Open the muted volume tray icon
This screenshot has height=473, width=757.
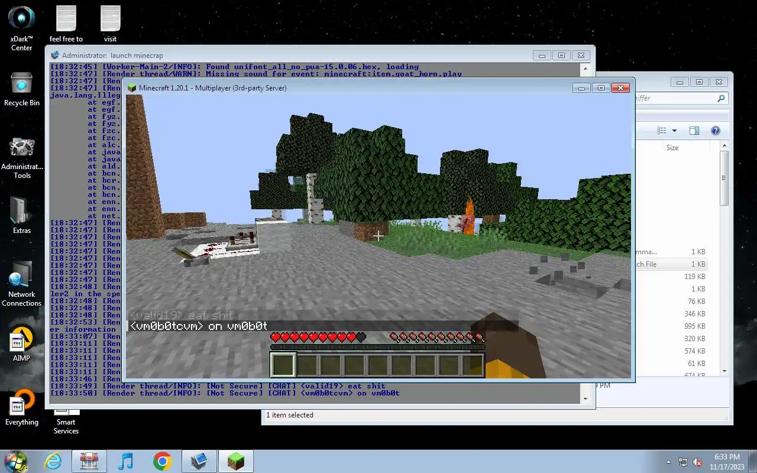point(697,462)
